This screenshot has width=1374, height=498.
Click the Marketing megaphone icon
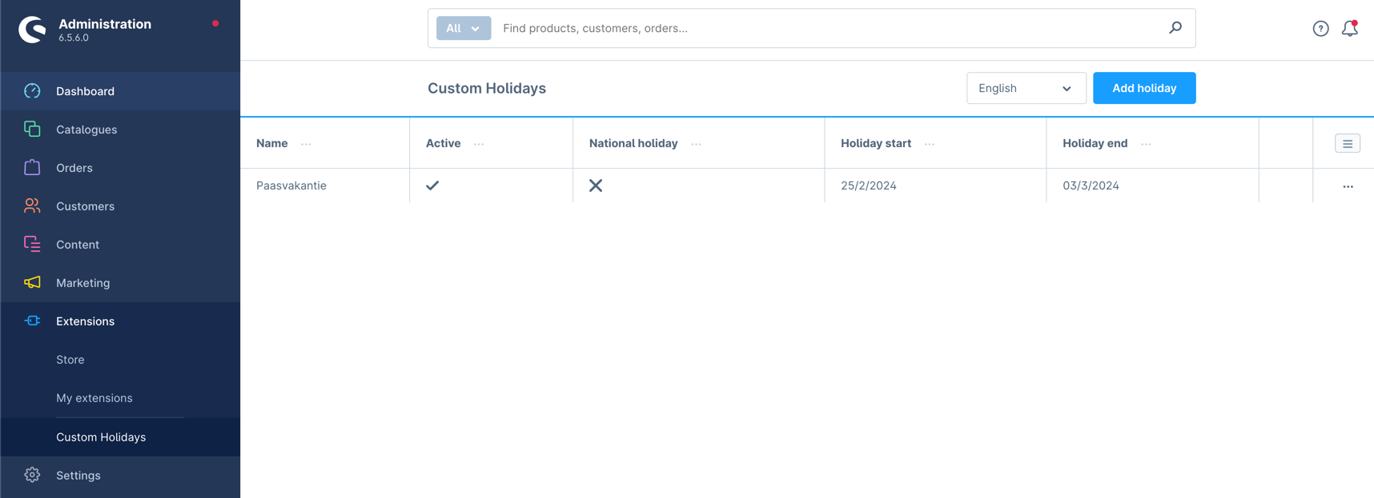32,282
